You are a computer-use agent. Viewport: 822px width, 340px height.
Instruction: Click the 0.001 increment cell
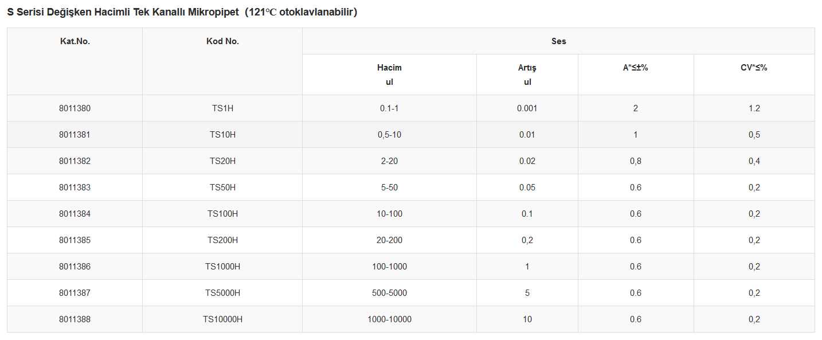(527, 108)
